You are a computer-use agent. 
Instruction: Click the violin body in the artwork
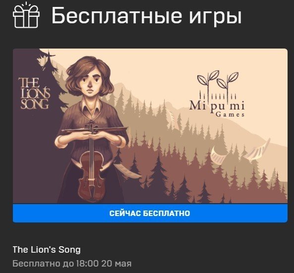92,176
